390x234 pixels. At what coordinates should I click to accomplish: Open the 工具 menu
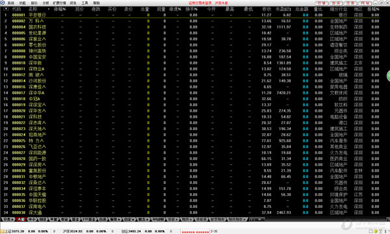tap(84, 3)
